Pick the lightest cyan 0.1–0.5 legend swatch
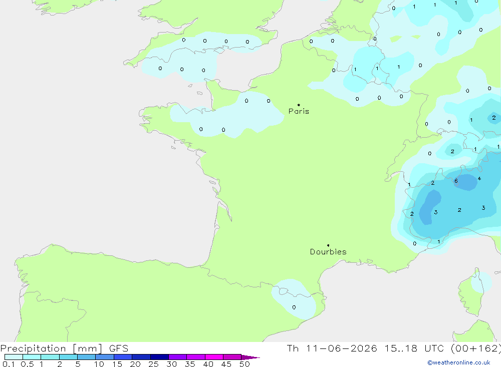This screenshot has width=501, height=367. 14,357
